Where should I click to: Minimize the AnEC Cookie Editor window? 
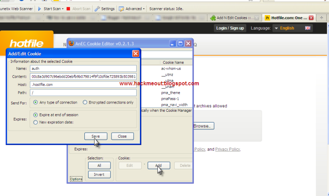173,44
